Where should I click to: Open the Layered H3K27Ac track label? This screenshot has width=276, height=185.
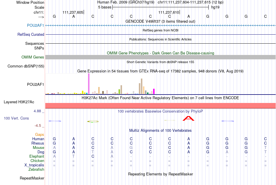tap(19, 102)
